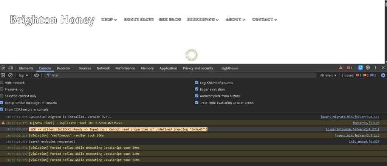Open DevTools settings gear
The image size is (387, 166).
pyautogui.click(x=368, y=68)
